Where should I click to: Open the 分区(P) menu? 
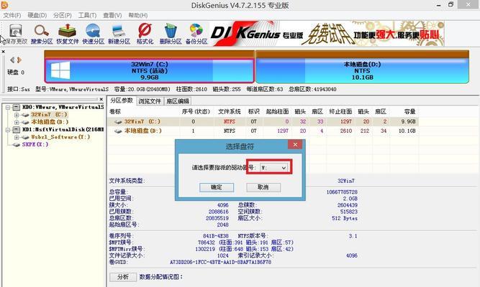tap(62, 15)
